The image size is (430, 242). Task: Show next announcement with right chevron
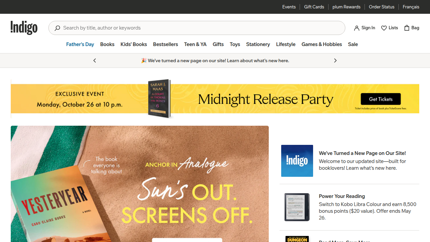pos(335,61)
